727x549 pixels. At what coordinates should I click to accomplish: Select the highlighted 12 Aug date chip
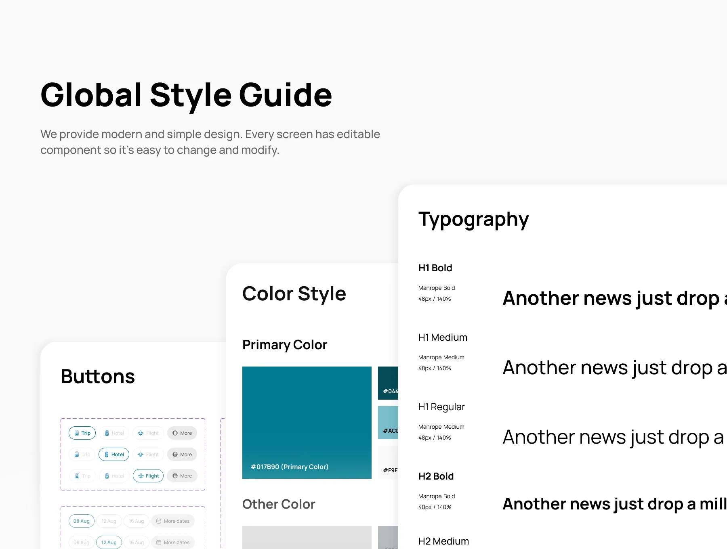109,543
